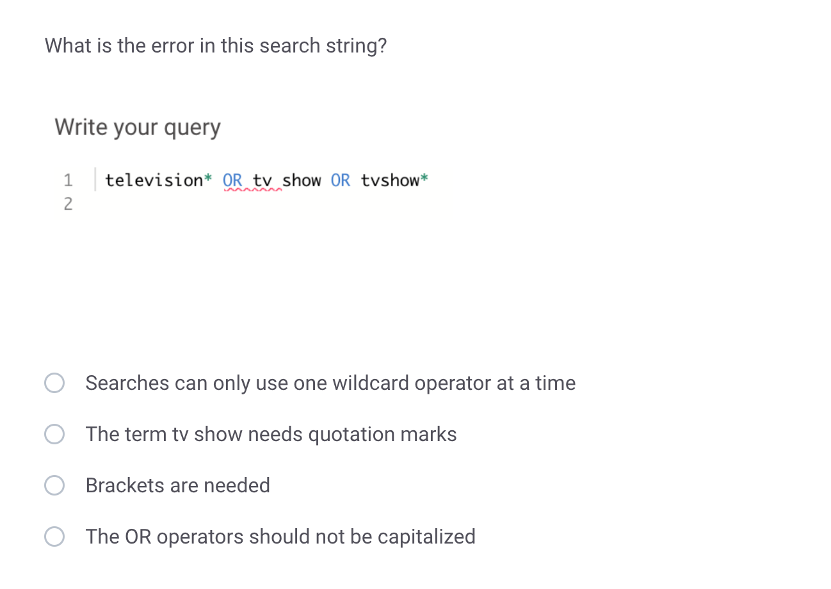Select radio button for wildcard operator answer
The width and height of the screenshot is (831, 589).
[x=54, y=383]
